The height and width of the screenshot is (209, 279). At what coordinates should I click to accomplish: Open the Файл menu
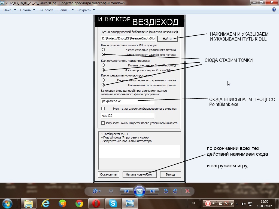click(7, 10)
